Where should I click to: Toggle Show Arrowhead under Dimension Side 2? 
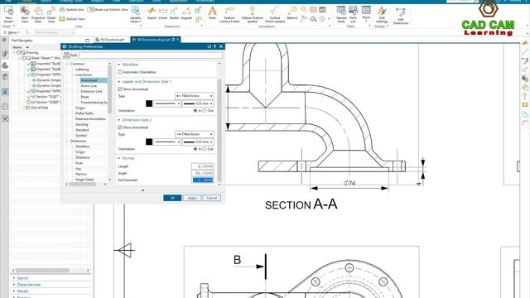point(119,127)
